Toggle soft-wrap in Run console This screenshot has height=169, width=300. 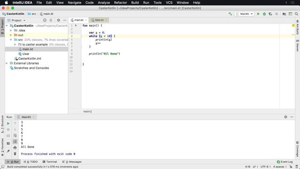coord(15,136)
